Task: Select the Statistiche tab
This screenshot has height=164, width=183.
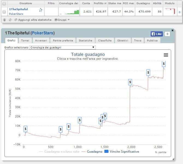Action: [85, 40]
